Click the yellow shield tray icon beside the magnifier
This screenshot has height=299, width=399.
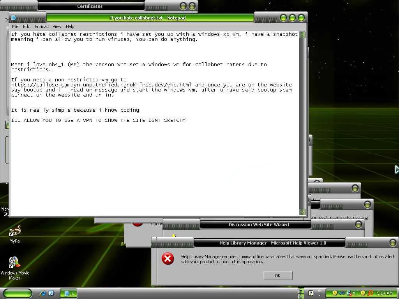click(363, 293)
